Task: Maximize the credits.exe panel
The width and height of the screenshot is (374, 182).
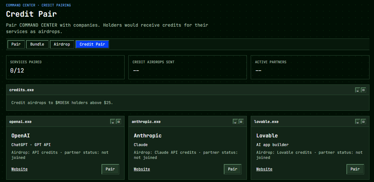Action: coord(363,90)
